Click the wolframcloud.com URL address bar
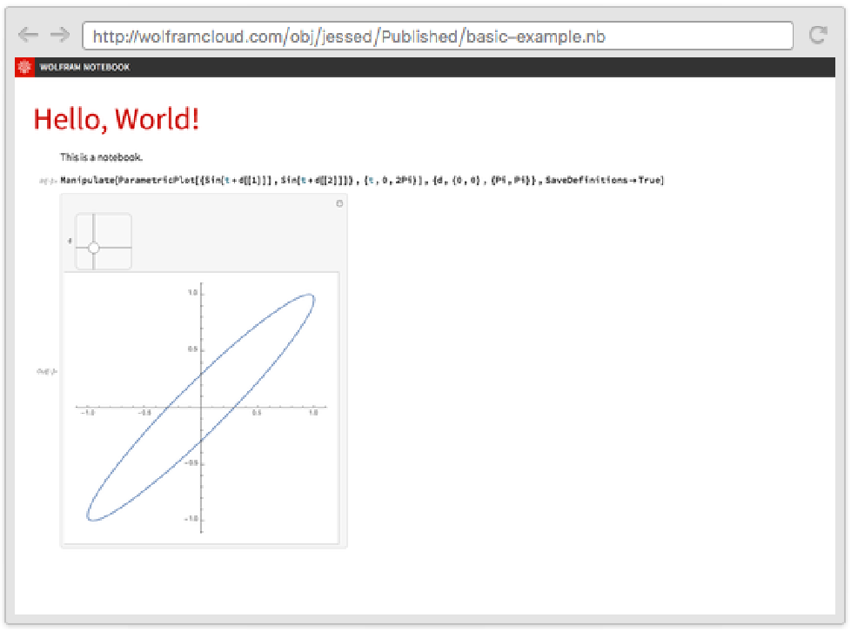The height and width of the screenshot is (631, 851). coord(437,36)
